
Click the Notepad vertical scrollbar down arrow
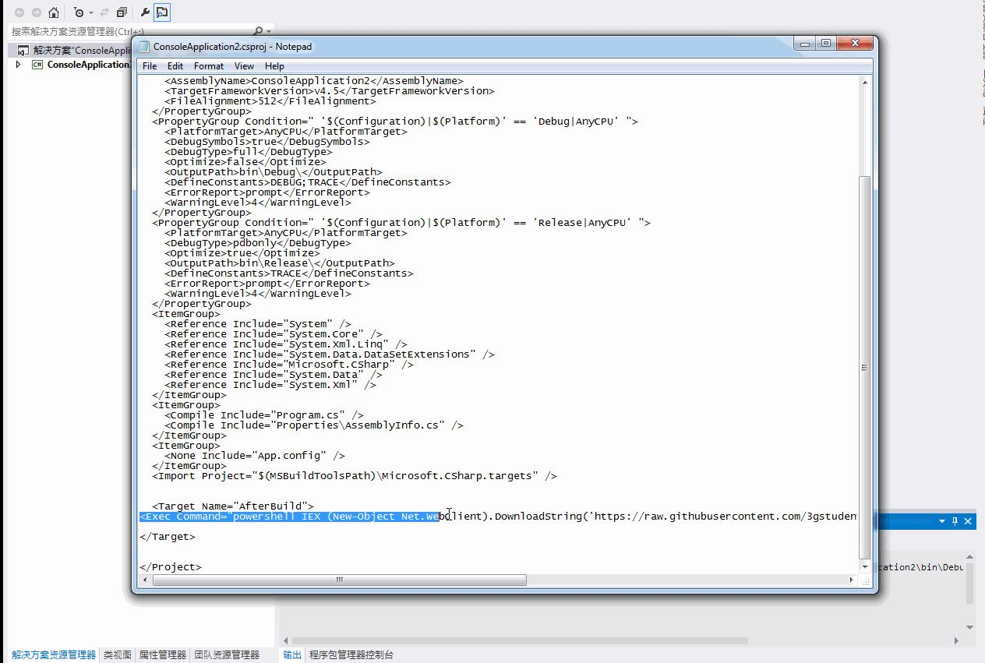coord(865,567)
